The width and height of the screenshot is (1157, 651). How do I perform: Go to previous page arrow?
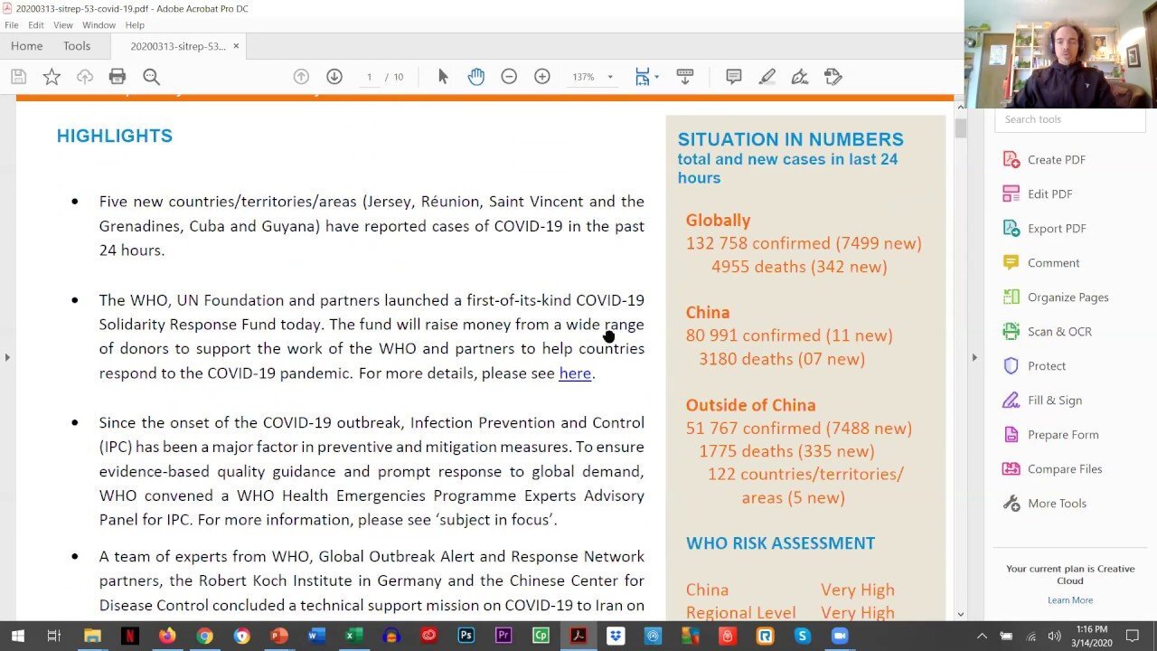(301, 77)
